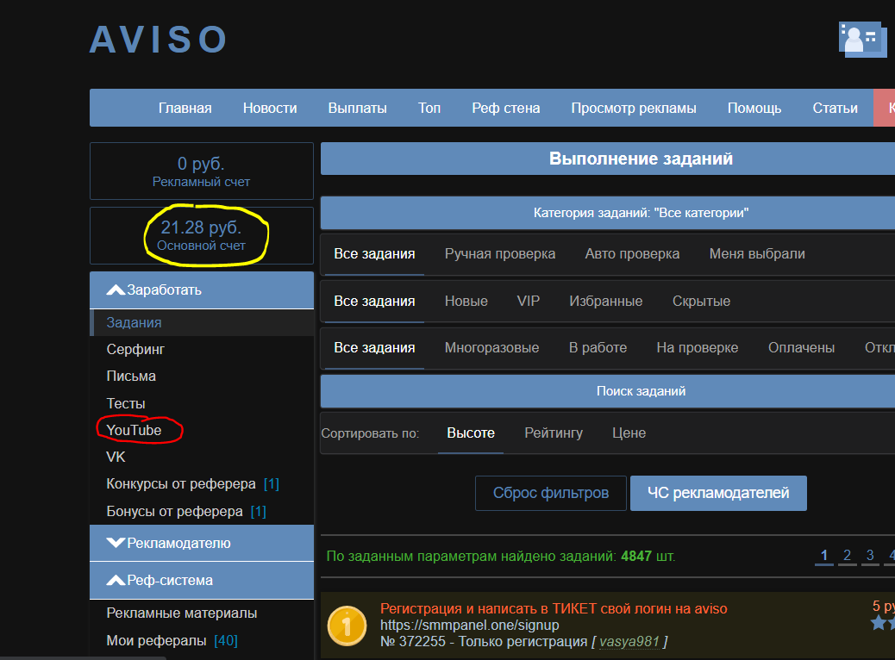Open the Статьи page

point(835,108)
